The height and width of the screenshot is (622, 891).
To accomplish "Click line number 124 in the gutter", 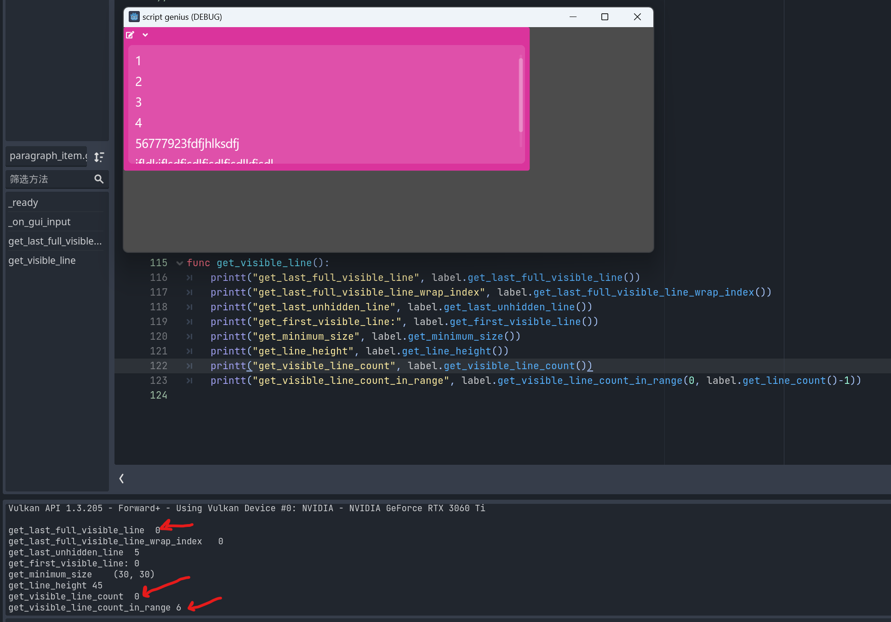I will (x=158, y=395).
